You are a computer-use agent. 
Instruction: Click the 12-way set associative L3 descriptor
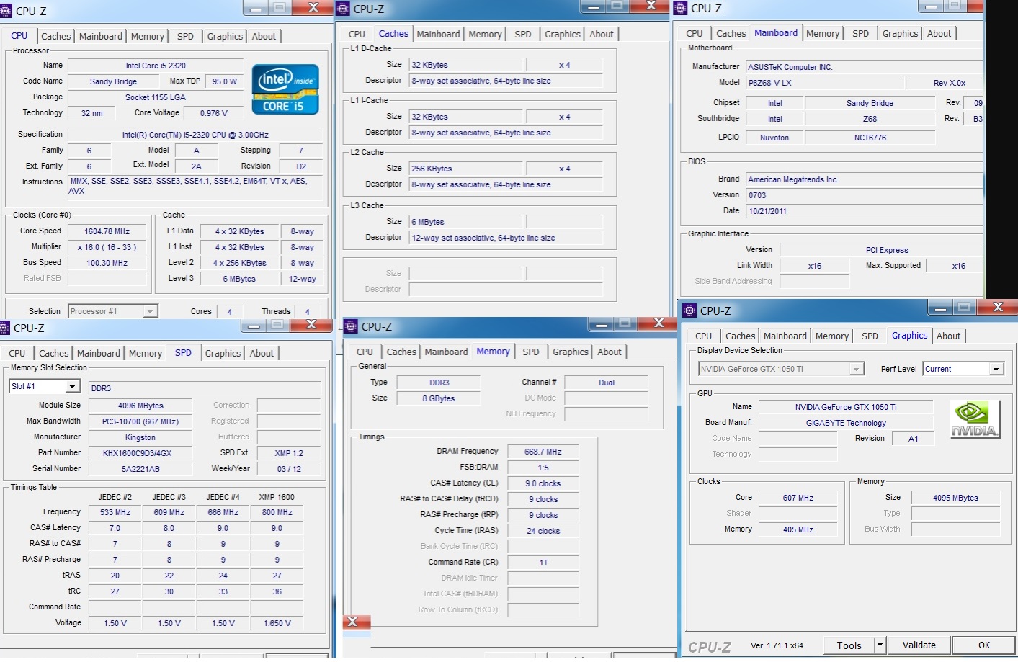coord(506,238)
